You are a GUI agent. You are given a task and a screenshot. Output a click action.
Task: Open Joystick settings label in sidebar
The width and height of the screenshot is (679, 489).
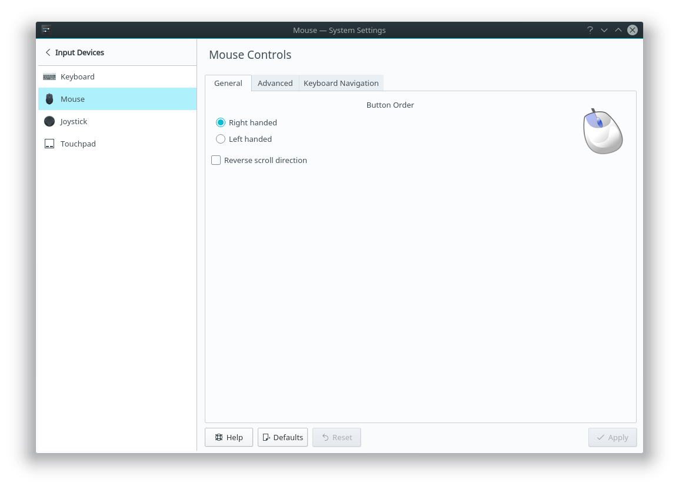(74, 121)
